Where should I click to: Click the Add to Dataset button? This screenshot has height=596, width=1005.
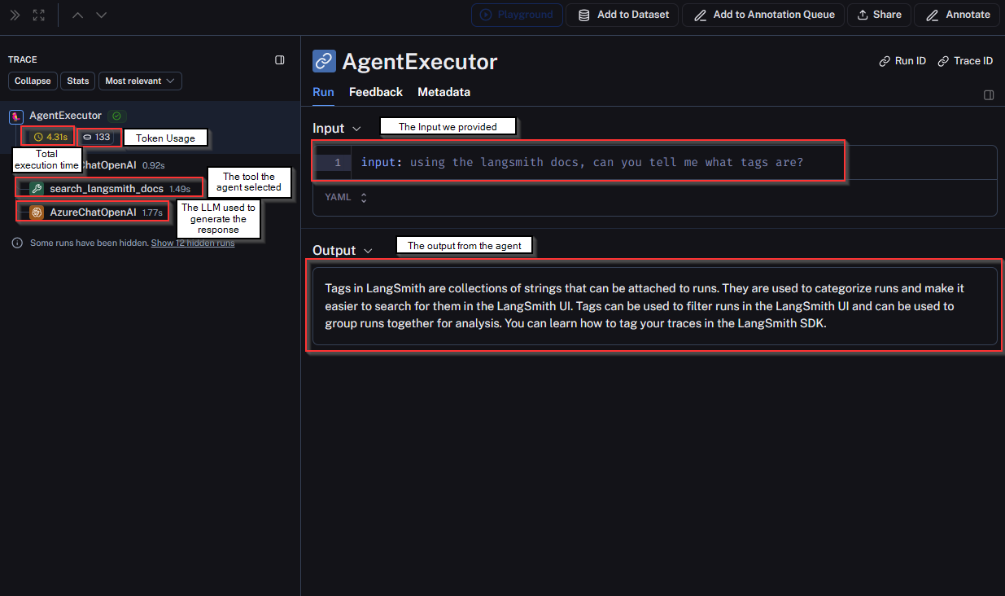[623, 15]
